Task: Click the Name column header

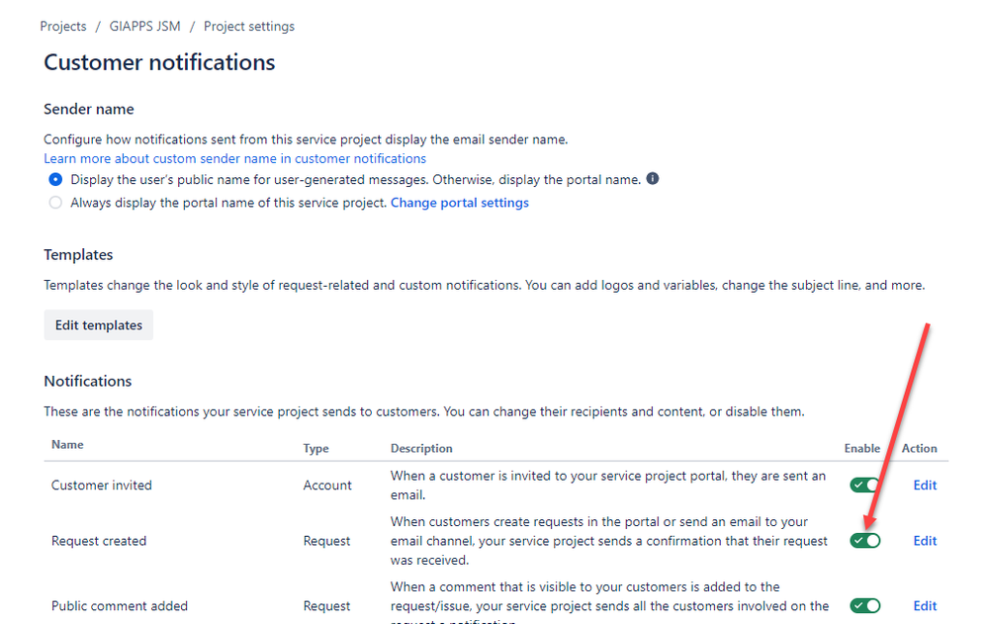Action: [67, 445]
